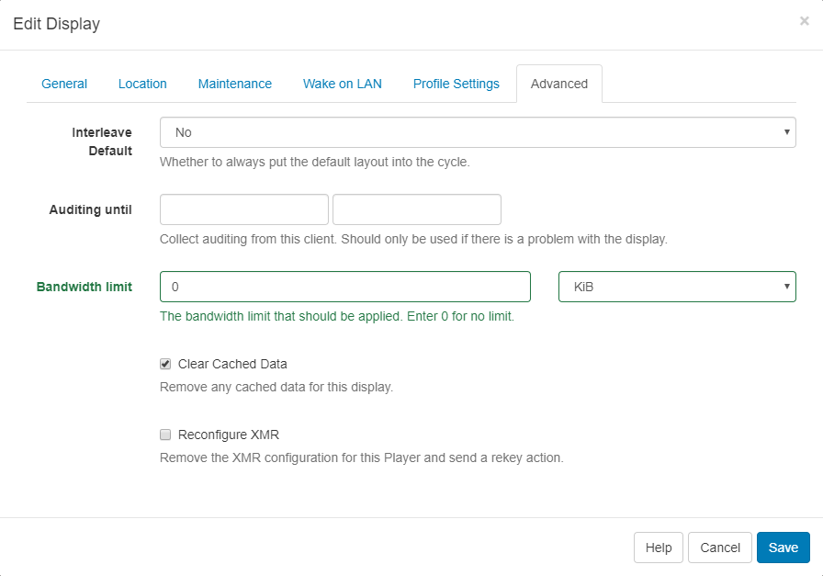
Task: Uncheck the Clear Cached Data checkbox
Action: point(166,364)
